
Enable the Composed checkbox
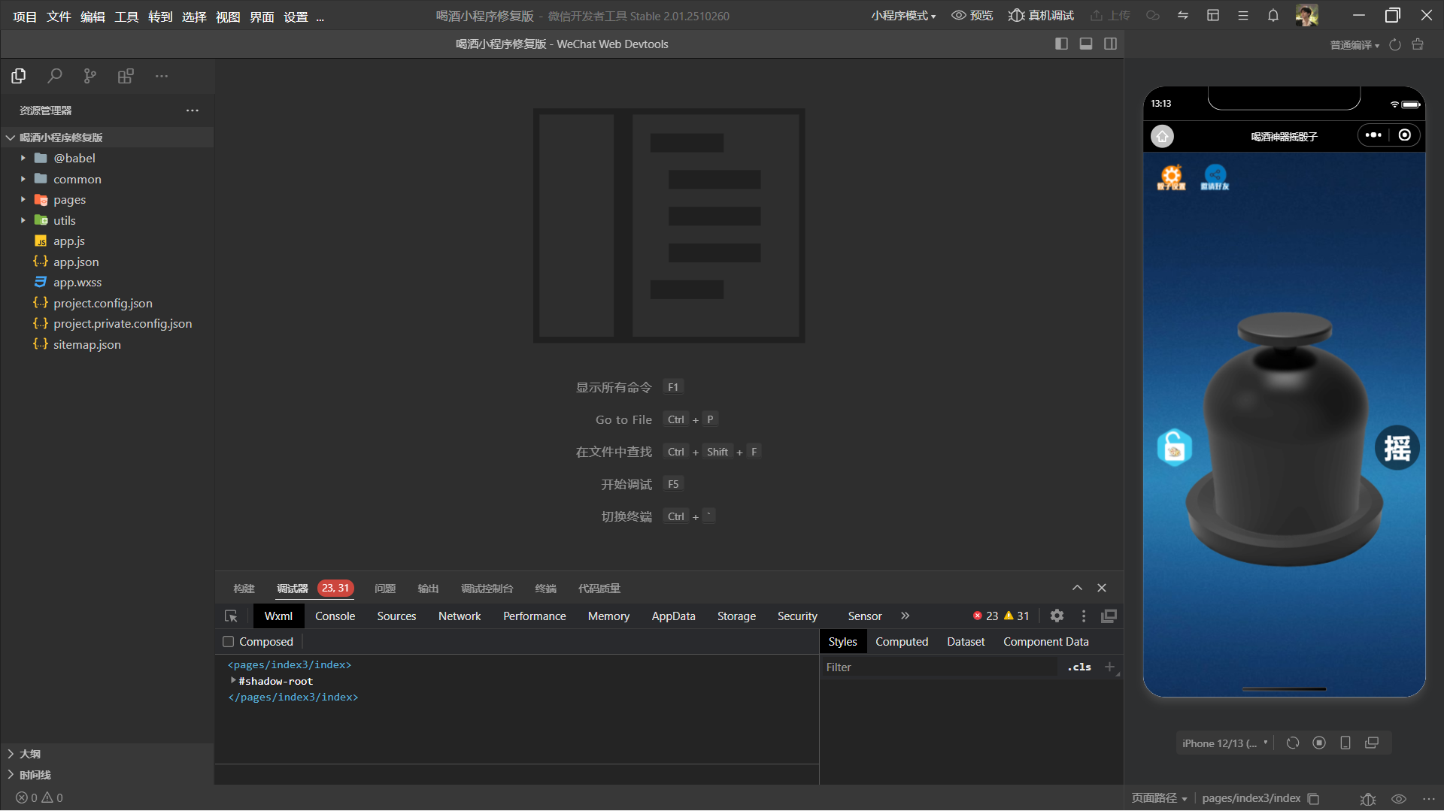[229, 642]
